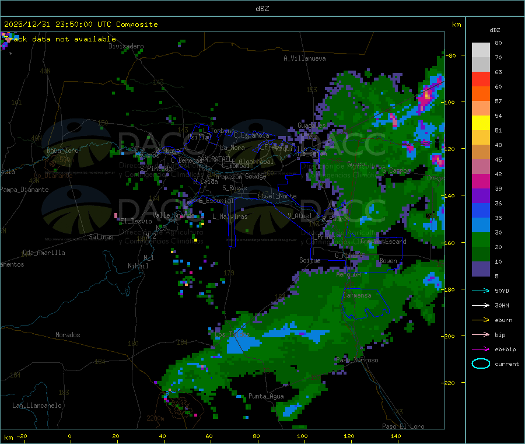Click the 'Bowen' map label

(388, 260)
